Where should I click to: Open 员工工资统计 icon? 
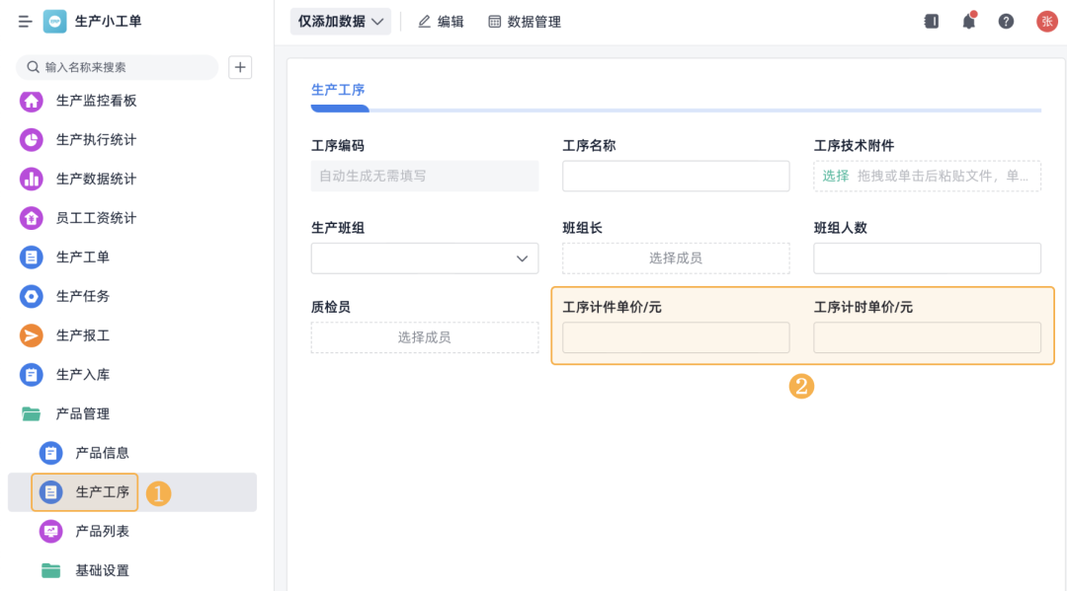coord(32,218)
